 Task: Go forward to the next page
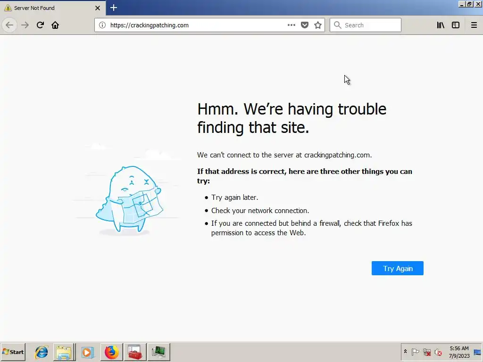[25, 25]
